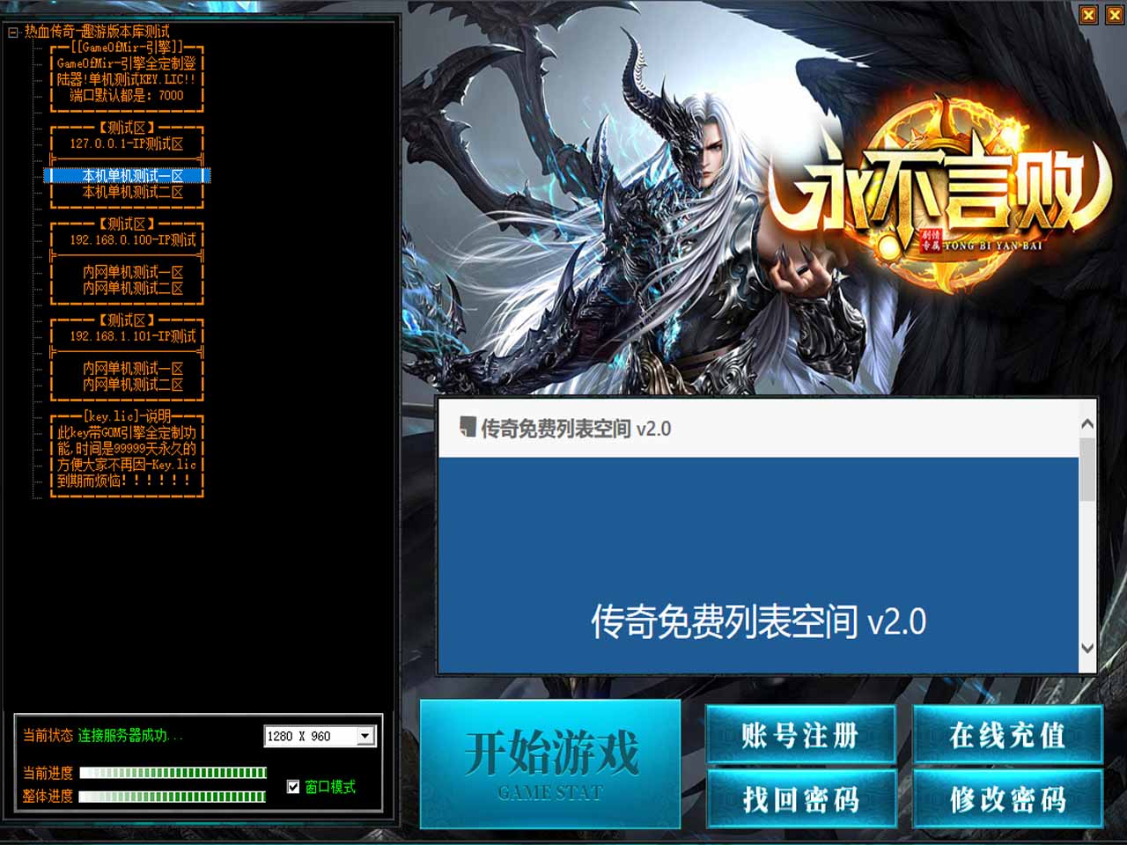Image resolution: width=1127 pixels, height=845 pixels.
Task: Click the 在线充值 online recharge button
Action: coord(1007,735)
